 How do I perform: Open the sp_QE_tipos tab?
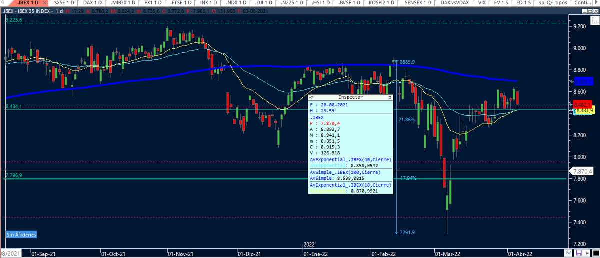552,3
